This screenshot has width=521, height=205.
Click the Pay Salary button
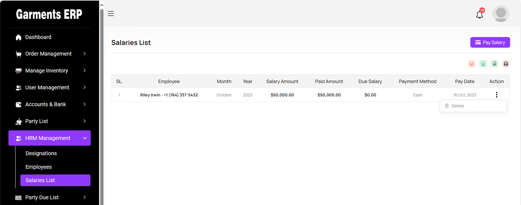point(490,42)
